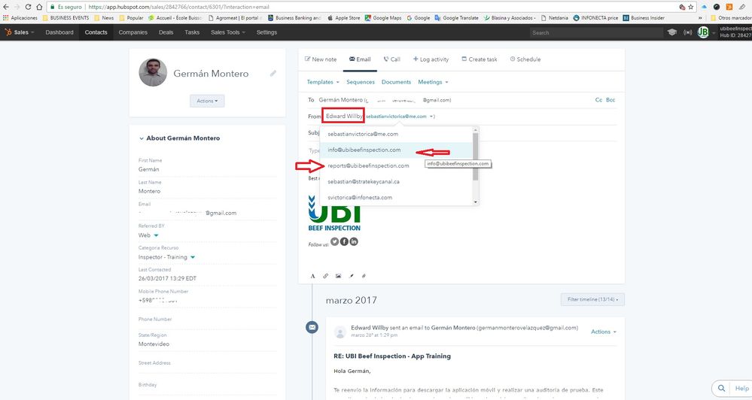Click the orange HubSpot extension icon

(x=729, y=7)
